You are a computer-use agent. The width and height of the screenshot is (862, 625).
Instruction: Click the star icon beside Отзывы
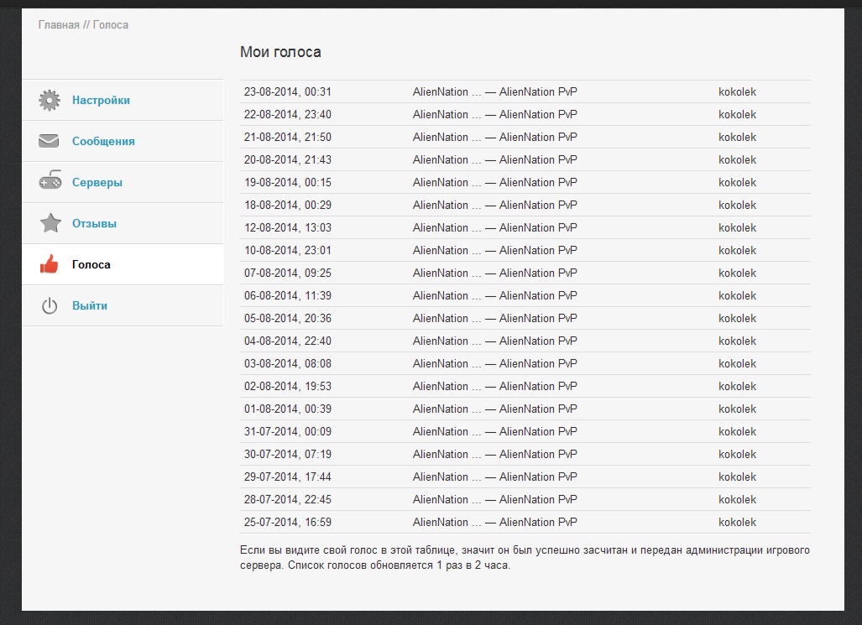pyautogui.click(x=50, y=222)
